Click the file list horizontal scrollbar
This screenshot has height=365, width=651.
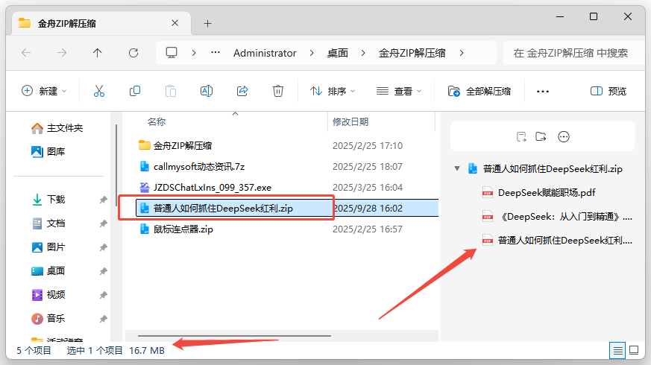235,335
